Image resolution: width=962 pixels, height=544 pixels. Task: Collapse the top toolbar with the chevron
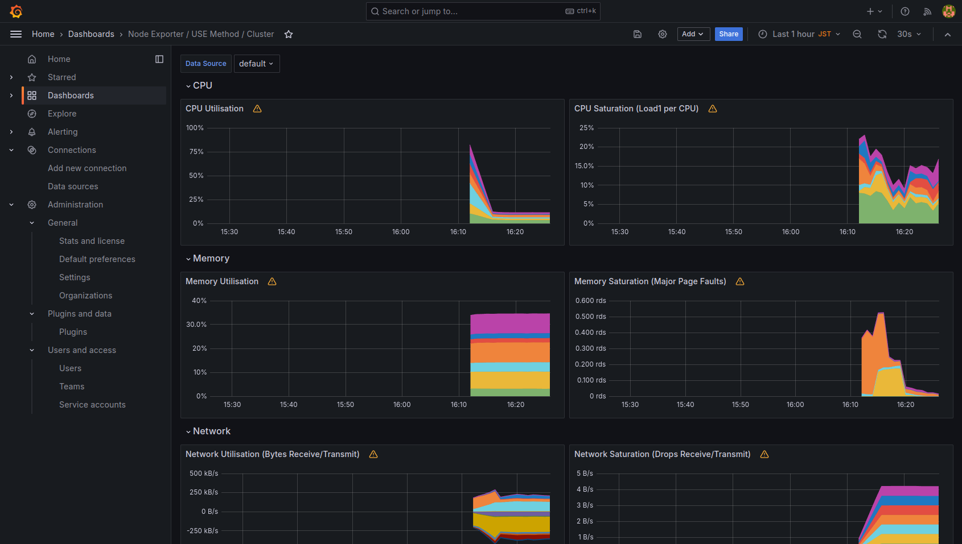(948, 34)
